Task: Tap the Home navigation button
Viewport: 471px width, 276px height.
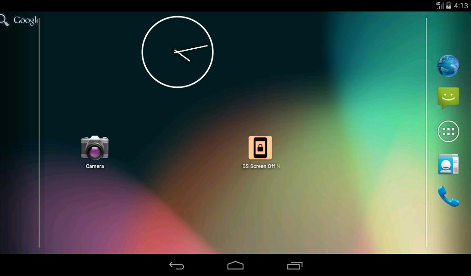Action: point(235,265)
